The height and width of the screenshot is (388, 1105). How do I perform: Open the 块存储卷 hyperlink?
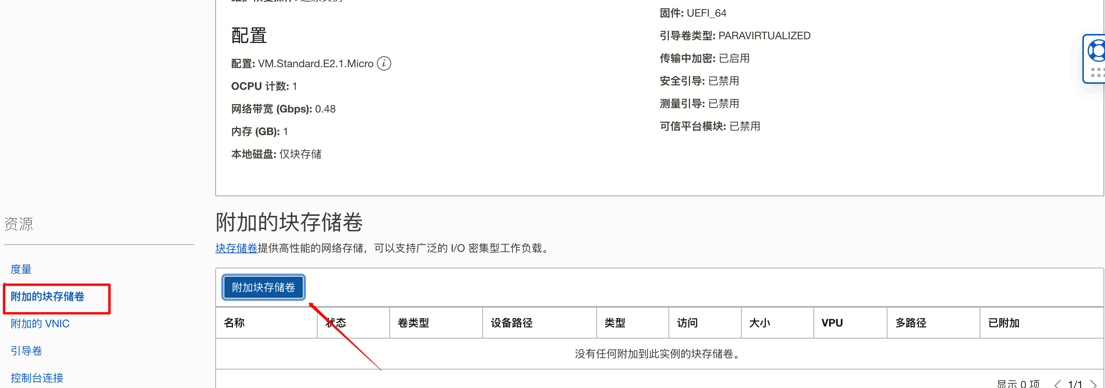(x=236, y=248)
